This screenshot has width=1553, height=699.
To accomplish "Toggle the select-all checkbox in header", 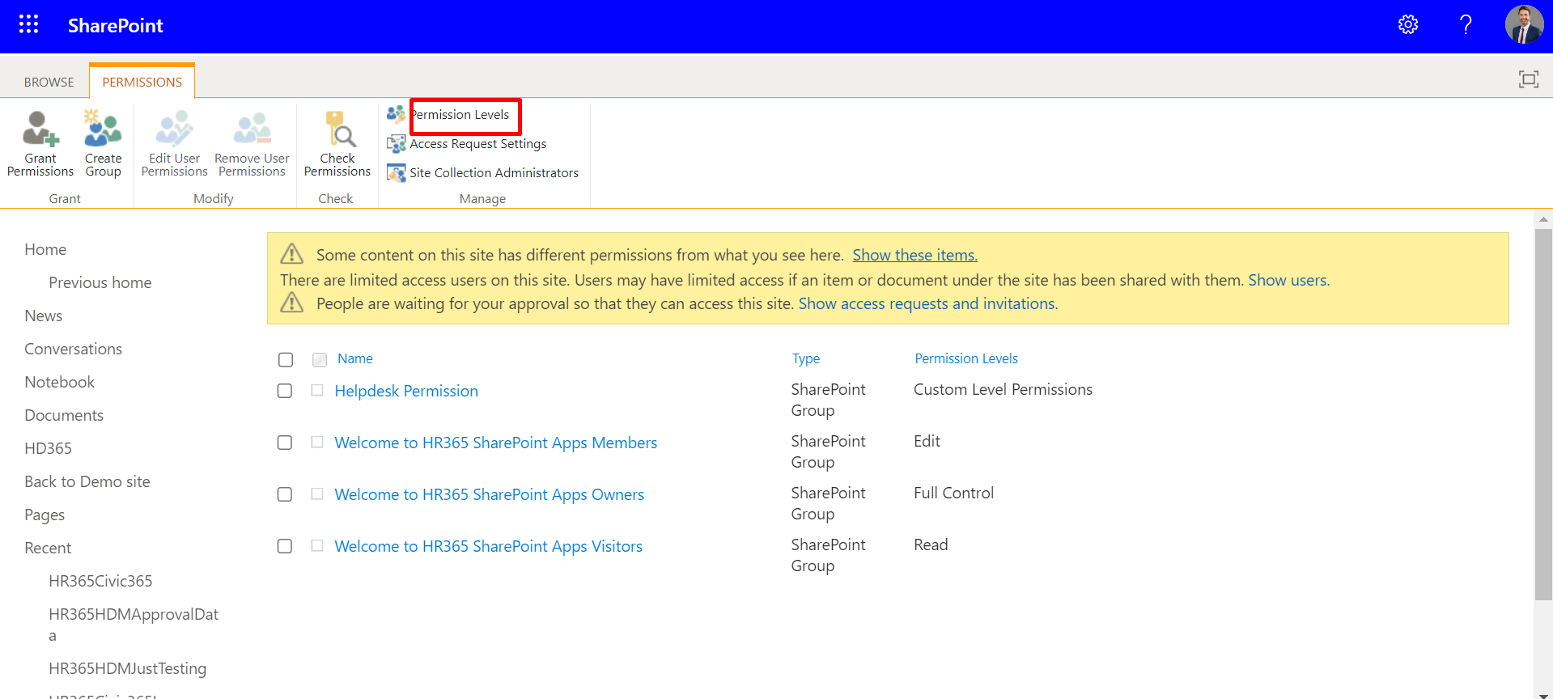I will pos(286,359).
